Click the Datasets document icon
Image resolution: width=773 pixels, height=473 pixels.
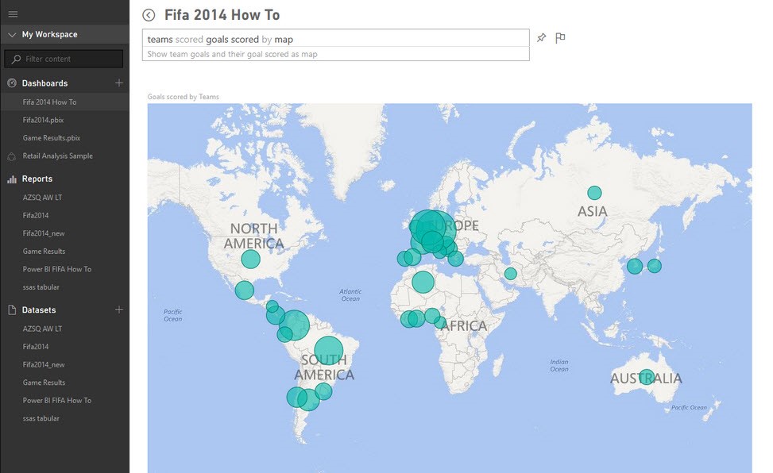(x=12, y=310)
